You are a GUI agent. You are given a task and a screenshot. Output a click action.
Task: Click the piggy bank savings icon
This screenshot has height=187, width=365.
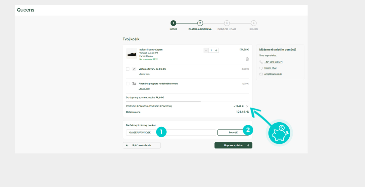(x=279, y=133)
